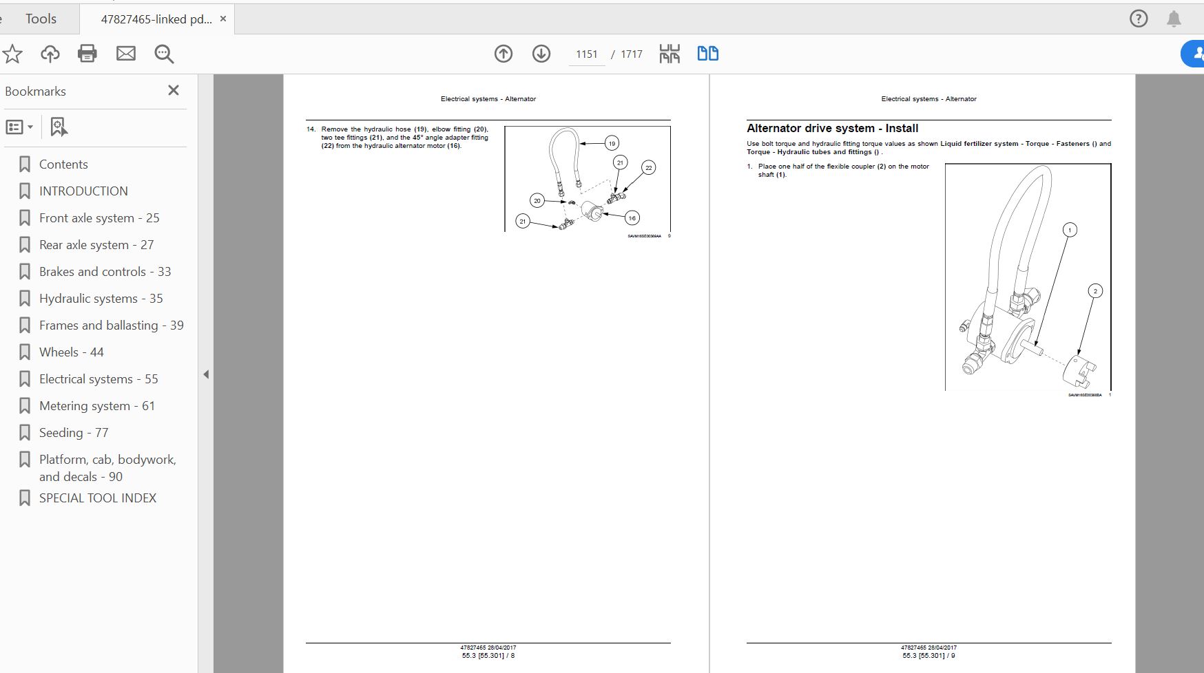The height and width of the screenshot is (673, 1204).
Task: Click the bookmark icon beside Seeding - 77
Action: [25, 432]
